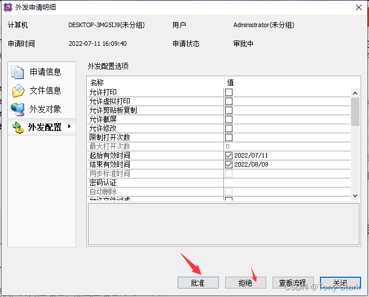Uncheck the 起始有效时间 checkbox
Image resolution: width=369 pixels, height=297 pixels.
(x=229, y=155)
